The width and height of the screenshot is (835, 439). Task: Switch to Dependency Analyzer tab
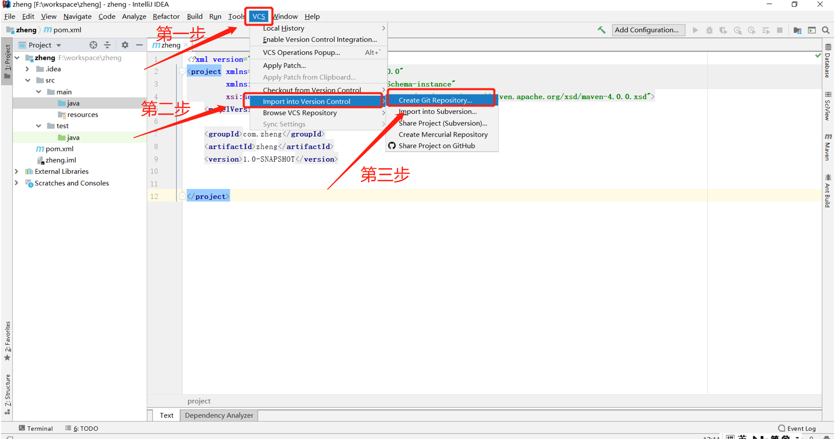219,415
